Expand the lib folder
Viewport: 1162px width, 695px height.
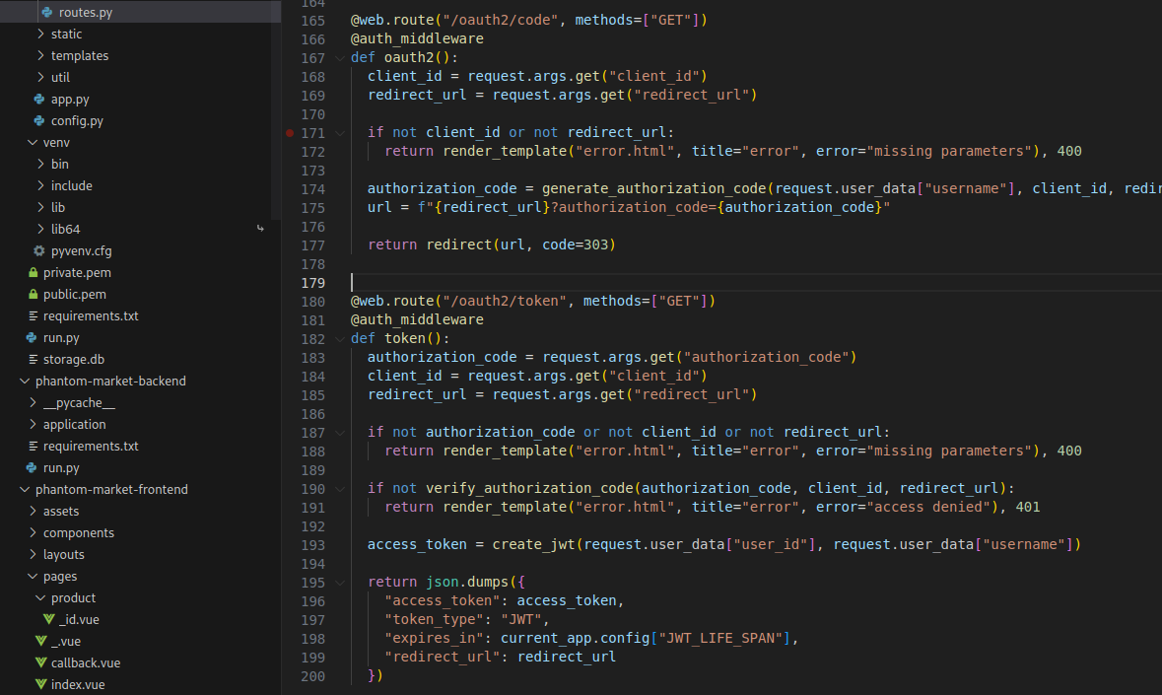[40, 207]
